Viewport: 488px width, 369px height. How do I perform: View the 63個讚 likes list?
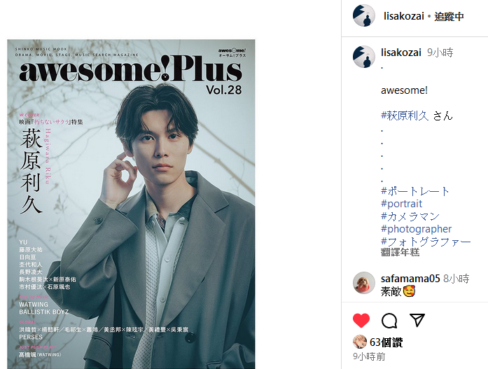(x=386, y=342)
